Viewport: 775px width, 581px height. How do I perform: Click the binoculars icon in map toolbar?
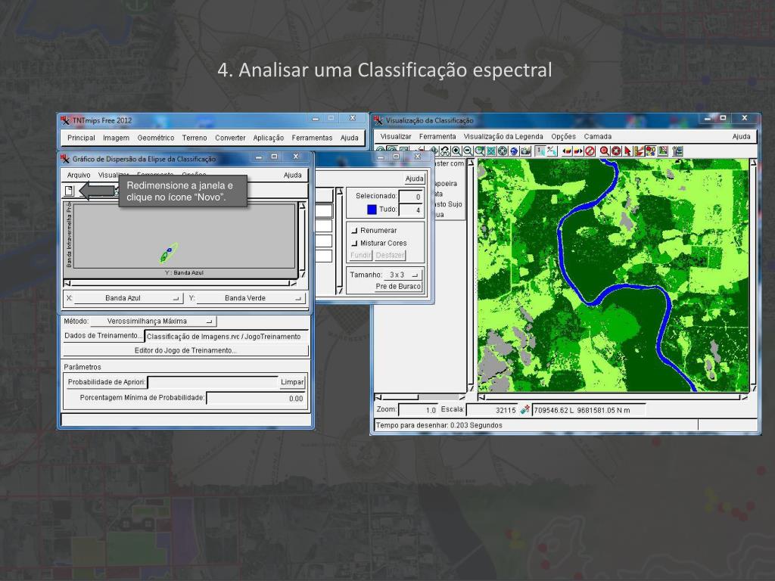445,151
